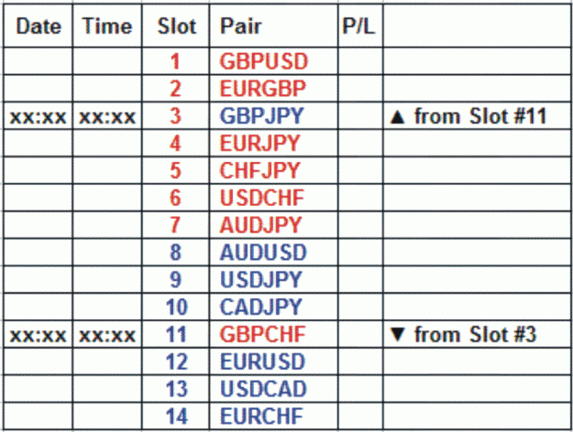Click slot number 7 cell

176,225
